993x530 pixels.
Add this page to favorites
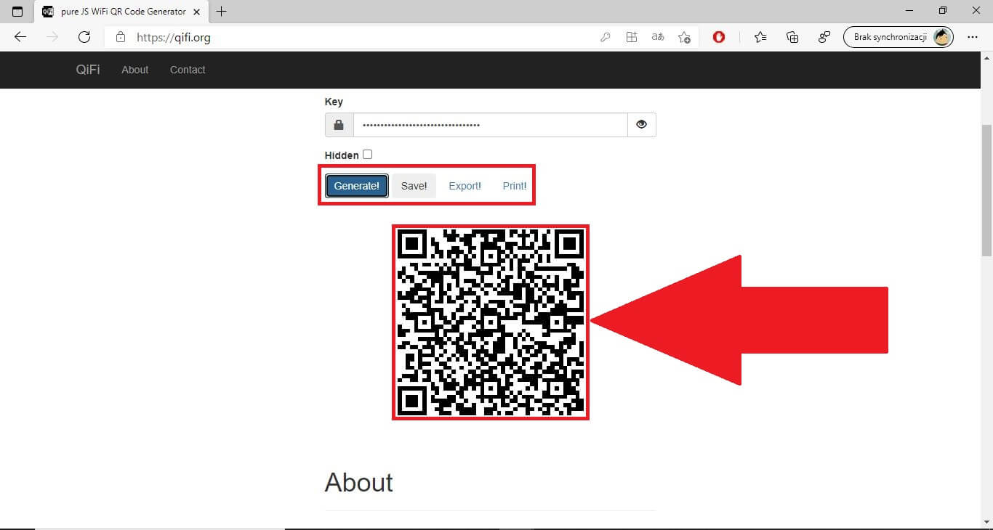click(684, 37)
